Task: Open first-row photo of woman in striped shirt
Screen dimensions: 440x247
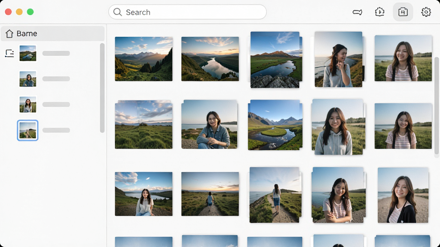Action: click(403, 58)
